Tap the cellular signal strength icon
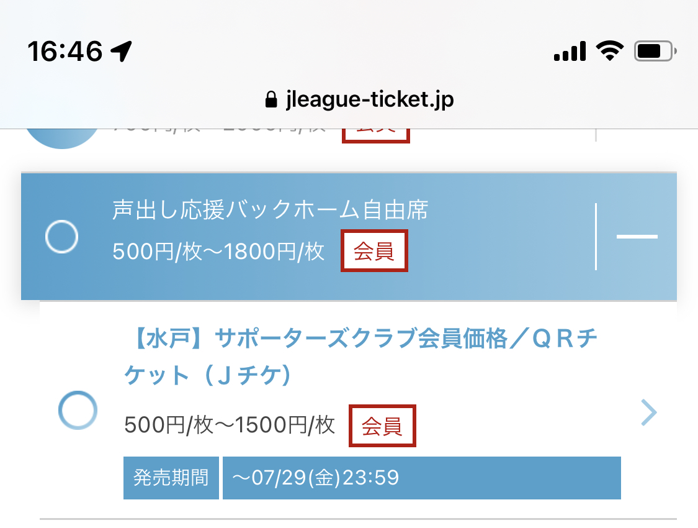698x528 pixels. pos(570,51)
